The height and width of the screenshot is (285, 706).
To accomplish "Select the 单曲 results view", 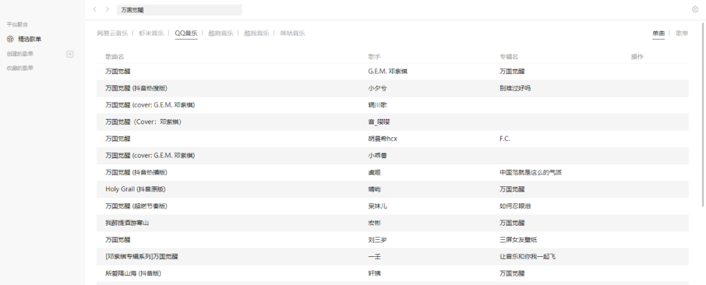I will pyautogui.click(x=658, y=33).
